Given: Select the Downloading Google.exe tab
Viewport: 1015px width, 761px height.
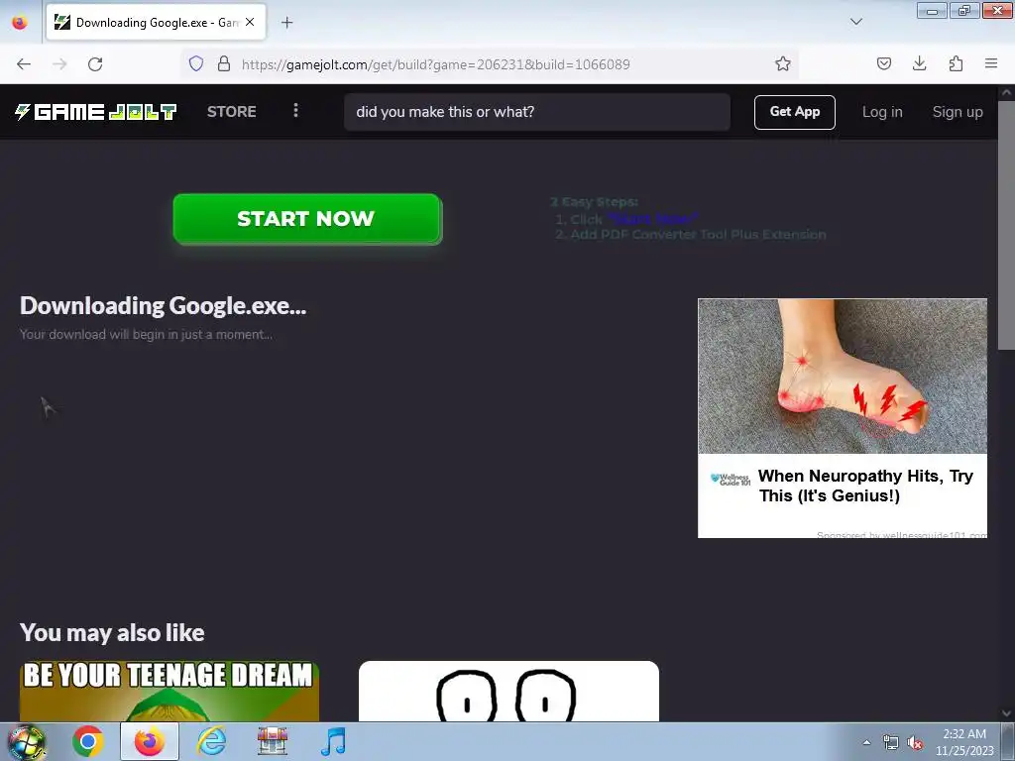Looking at the screenshot, I should [x=156, y=22].
